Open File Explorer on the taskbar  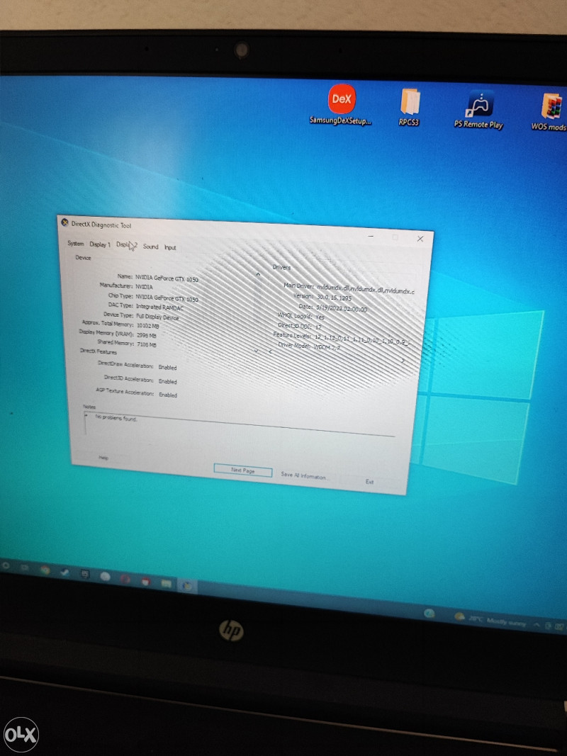coord(167,583)
